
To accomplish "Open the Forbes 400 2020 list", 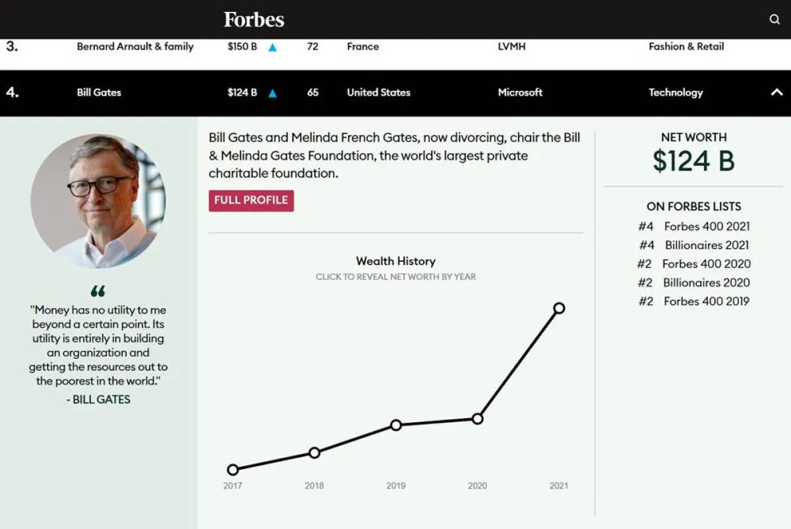I will (706, 264).
